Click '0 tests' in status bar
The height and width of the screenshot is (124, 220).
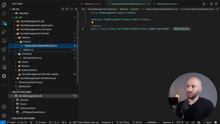pos(41,122)
